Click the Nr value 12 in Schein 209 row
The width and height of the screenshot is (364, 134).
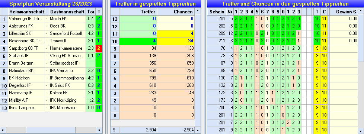[230, 34]
